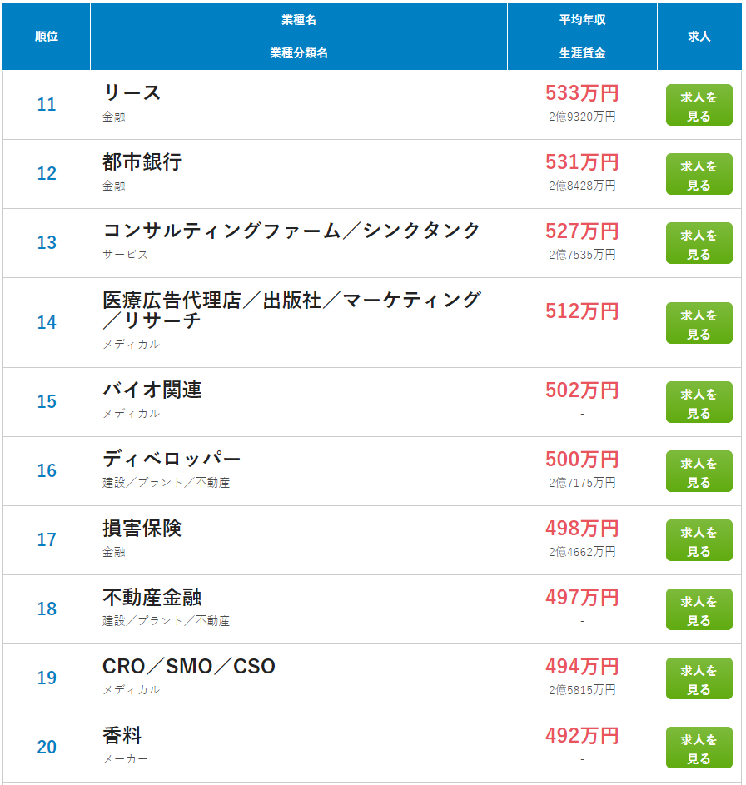Screen dimensions: 746x785
Task: Open job listings for コンサルティングファーム／シンクタンク
Action: tap(699, 244)
